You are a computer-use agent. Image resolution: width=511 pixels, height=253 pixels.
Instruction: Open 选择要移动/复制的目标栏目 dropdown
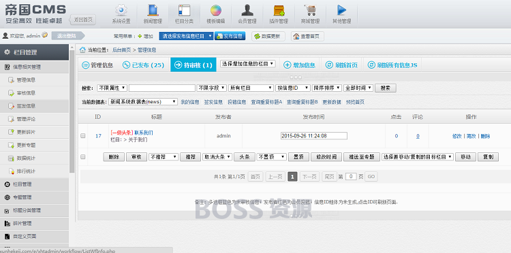click(418, 156)
